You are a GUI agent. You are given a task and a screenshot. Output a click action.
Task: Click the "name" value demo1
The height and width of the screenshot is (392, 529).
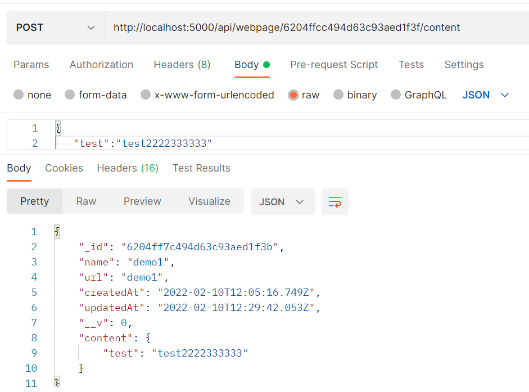coord(148,262)
